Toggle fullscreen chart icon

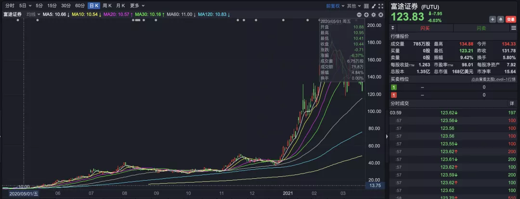[x=381, y=6]
